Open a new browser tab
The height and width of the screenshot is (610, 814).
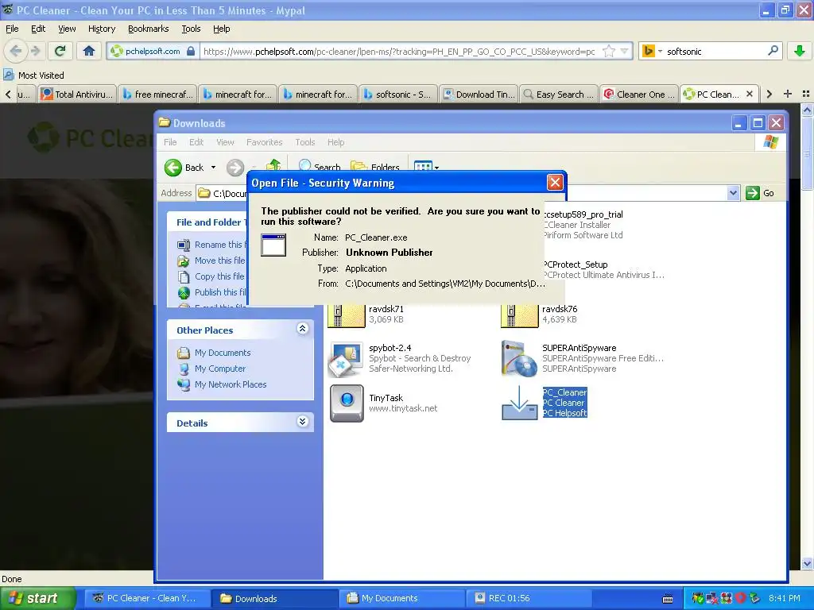788,94
